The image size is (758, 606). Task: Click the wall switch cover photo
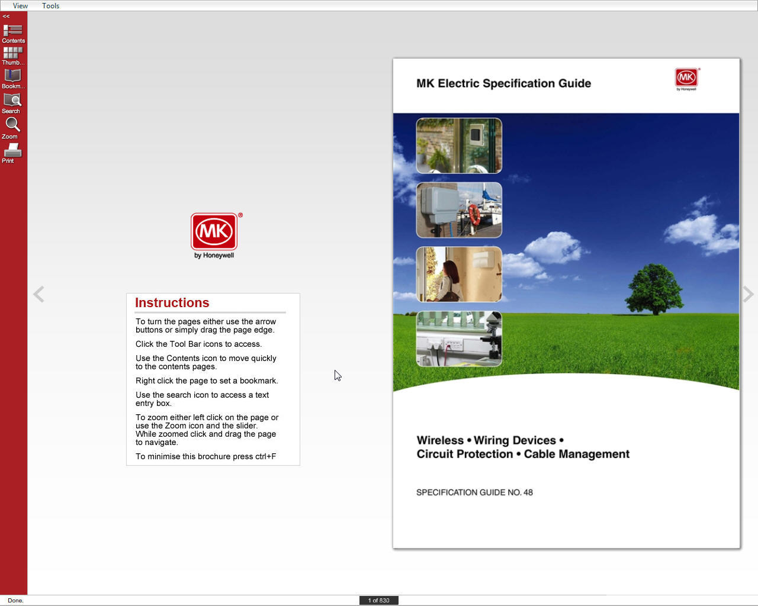coord(459,146)
